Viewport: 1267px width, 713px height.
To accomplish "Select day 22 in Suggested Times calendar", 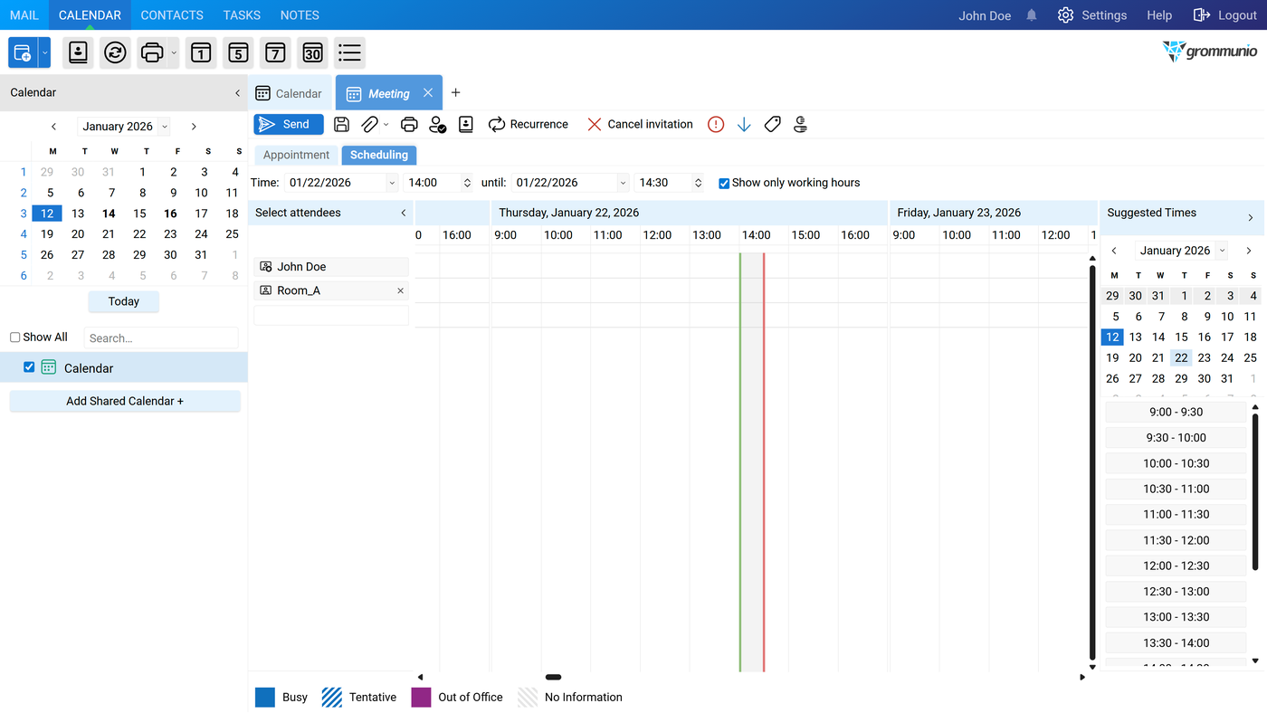I will [1181, 357].
